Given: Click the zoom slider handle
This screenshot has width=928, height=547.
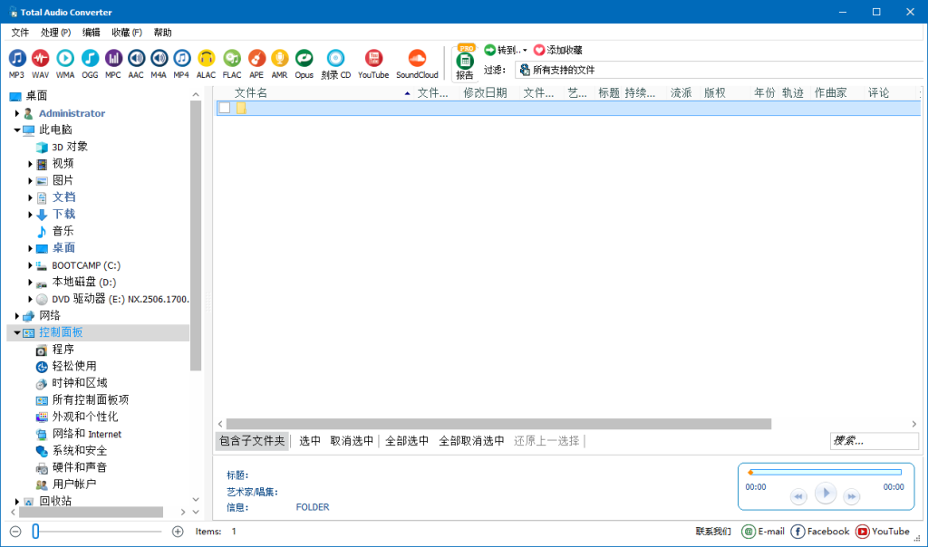Looking at the screenshot, I should coord(35,532).
